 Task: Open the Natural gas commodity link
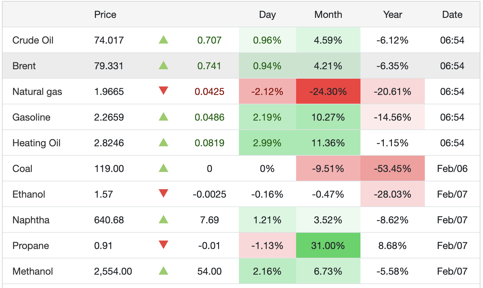click(37, 92)
